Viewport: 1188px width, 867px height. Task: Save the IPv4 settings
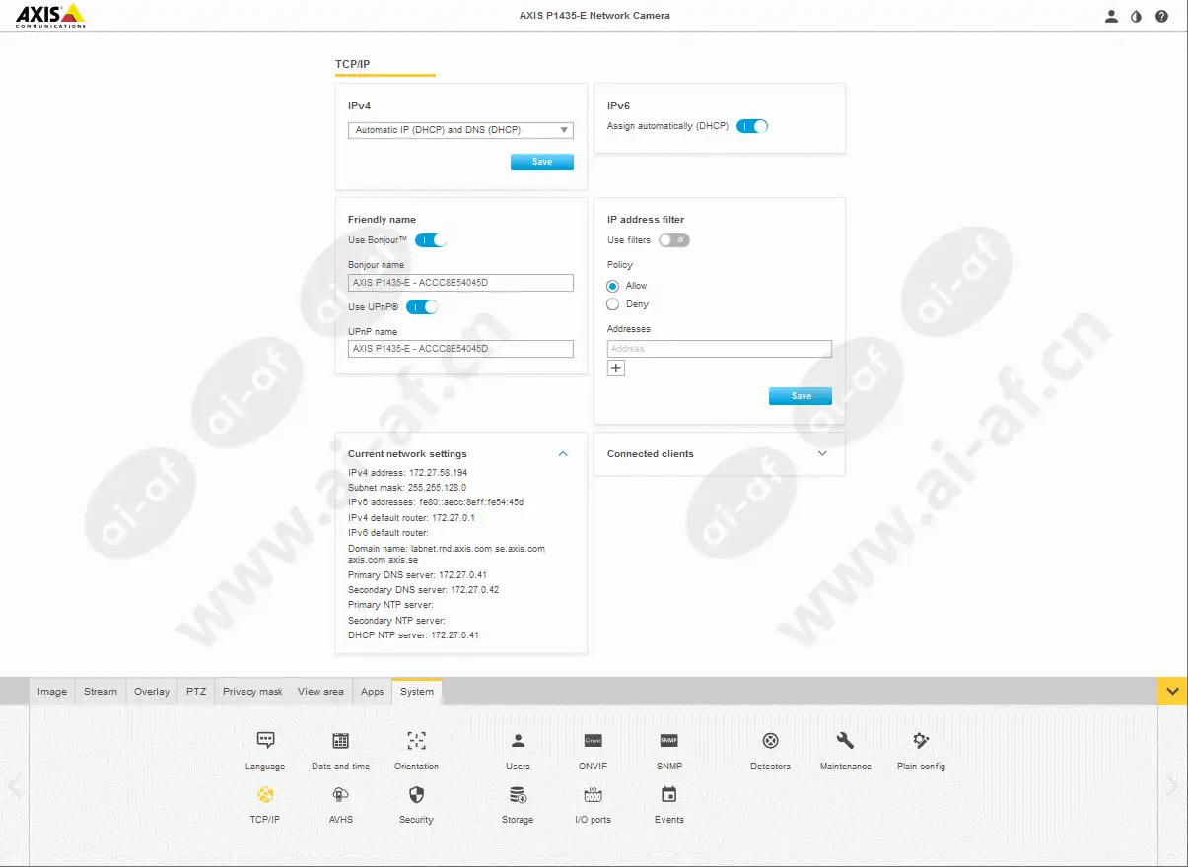[542, 162]
